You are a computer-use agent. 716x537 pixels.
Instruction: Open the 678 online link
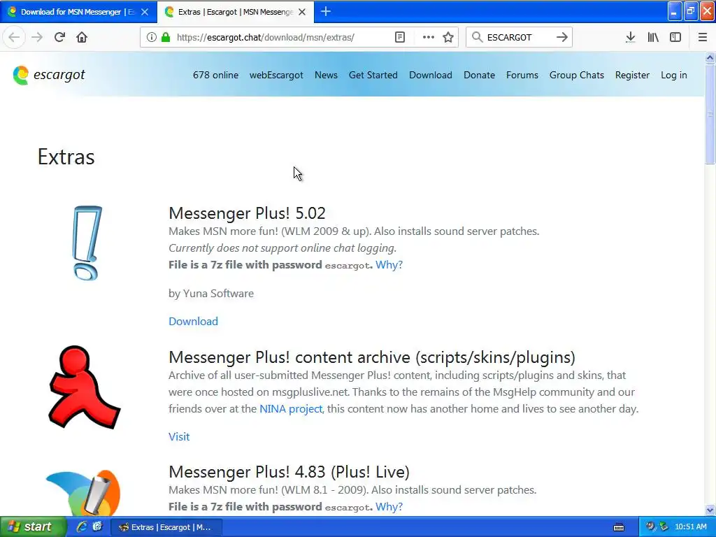[x=215, y=75]
